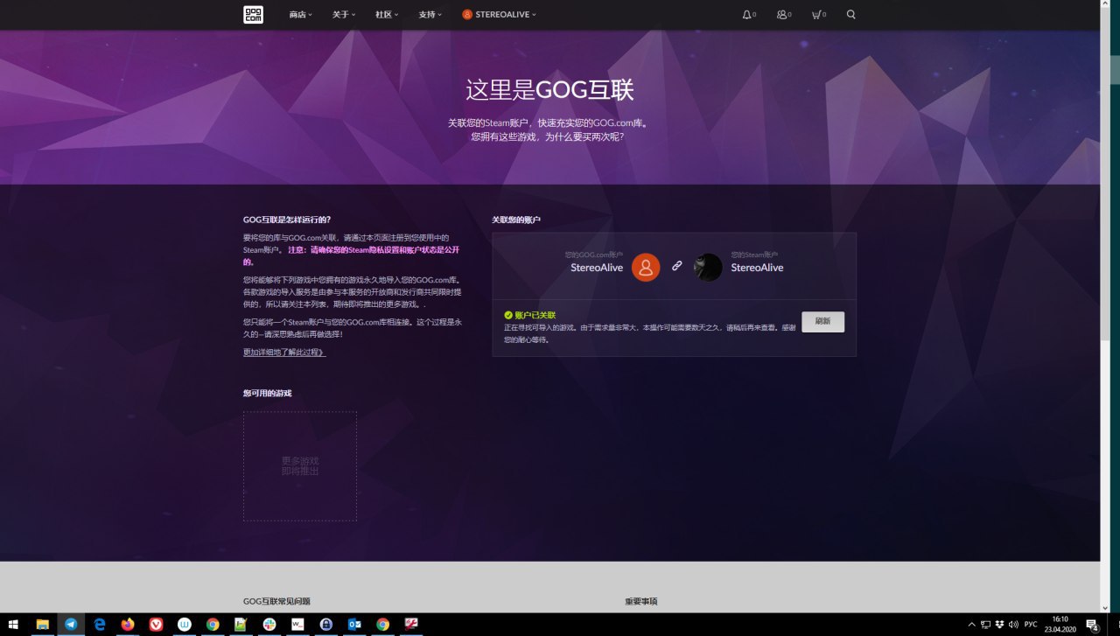Open Firefox from taskbar
The image size is (1120, 636).
point(128,625)
